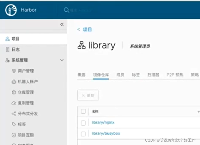Toggle the select-all checkbox in header

pos(83,111)
